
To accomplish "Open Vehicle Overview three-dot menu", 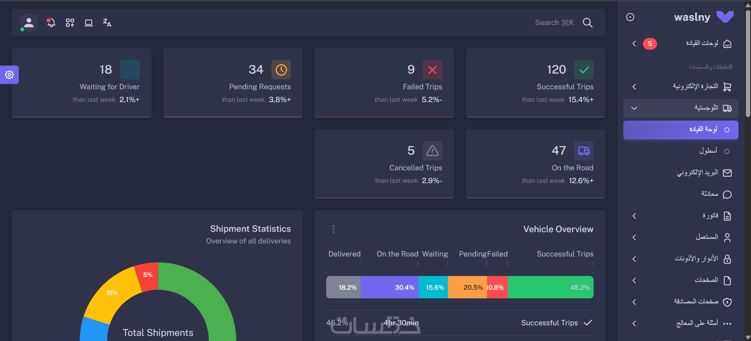I will [x=333, y=229].
